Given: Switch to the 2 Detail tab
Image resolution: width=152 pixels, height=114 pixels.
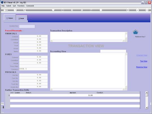Looking at the screenshot, I should point(21,18).
